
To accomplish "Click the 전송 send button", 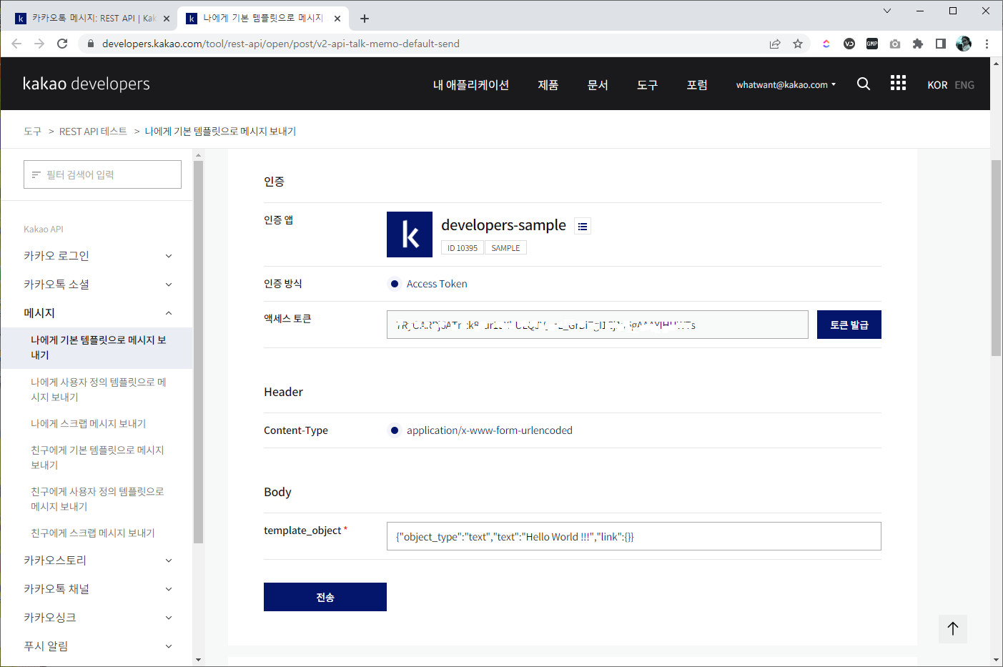I will click(x=325, y=597).
